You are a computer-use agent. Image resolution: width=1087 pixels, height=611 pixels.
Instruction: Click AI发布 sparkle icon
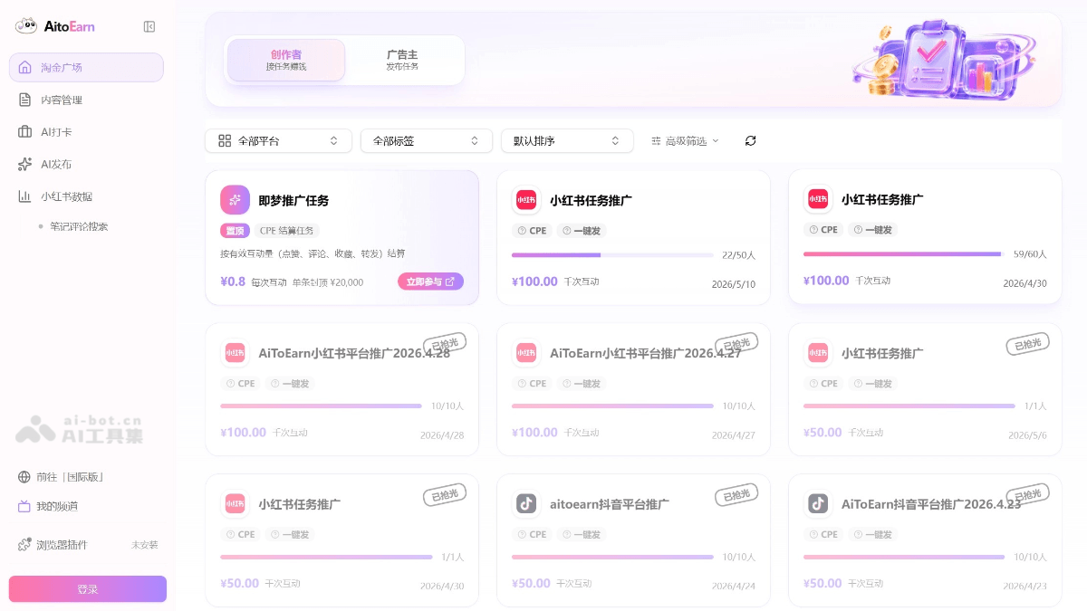click(24, 164)
